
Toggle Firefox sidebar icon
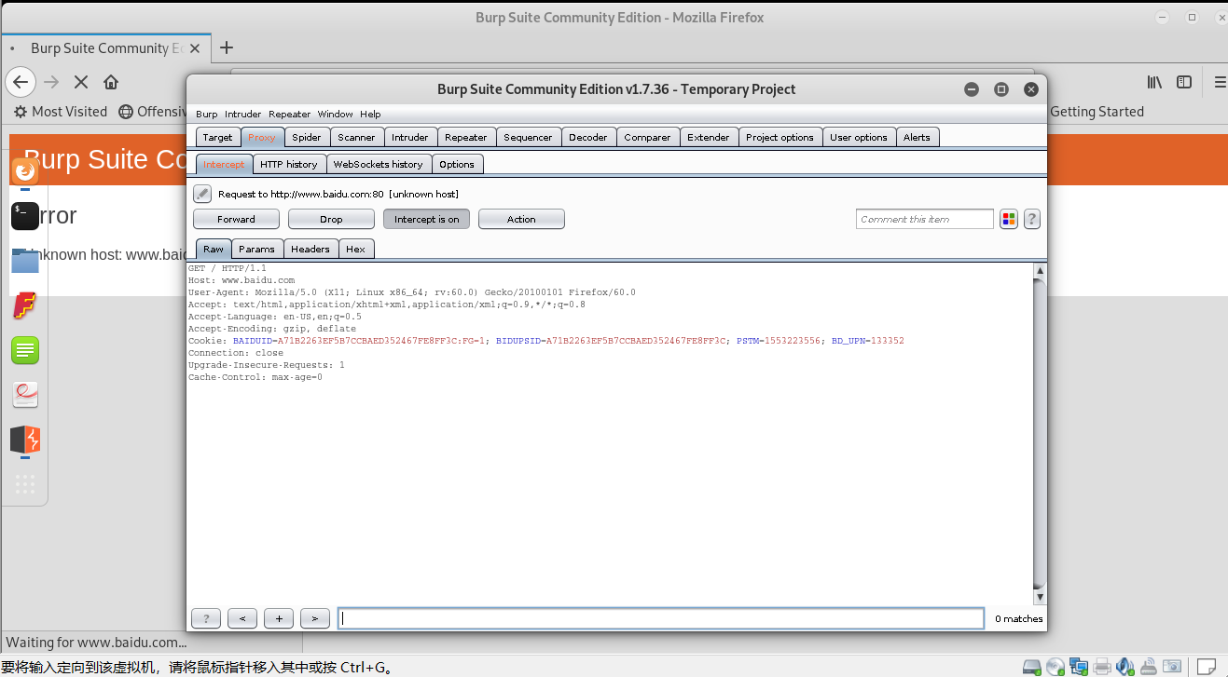[1184, 82]
